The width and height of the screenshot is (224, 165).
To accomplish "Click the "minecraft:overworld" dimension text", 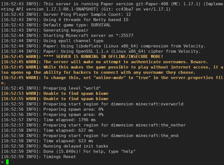I will pyautogui.click(x=159, y=104).
